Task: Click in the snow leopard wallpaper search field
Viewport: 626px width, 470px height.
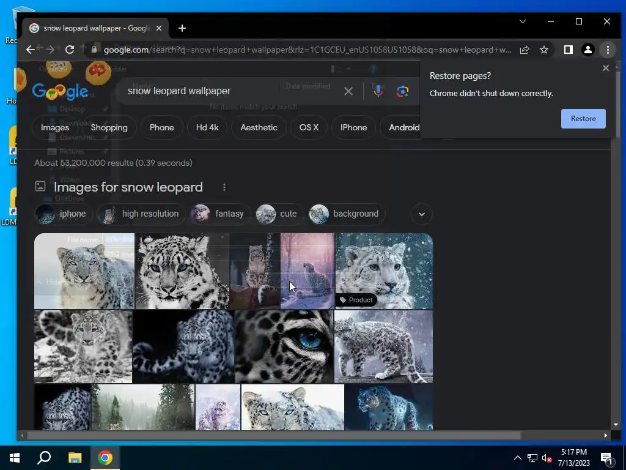Action: 232,91
